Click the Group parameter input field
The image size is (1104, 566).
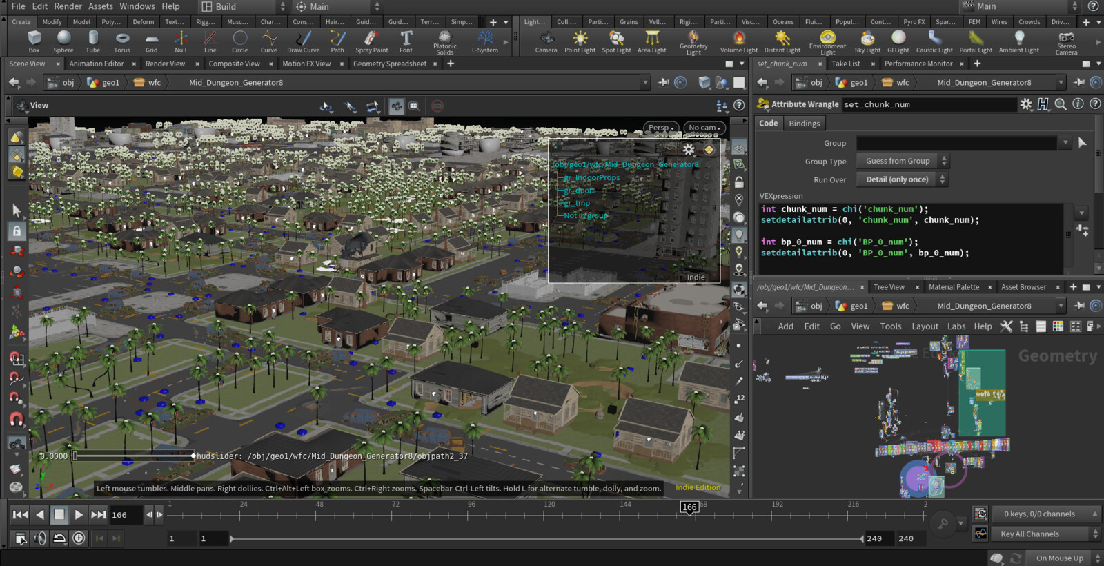[x=956, y=143]
